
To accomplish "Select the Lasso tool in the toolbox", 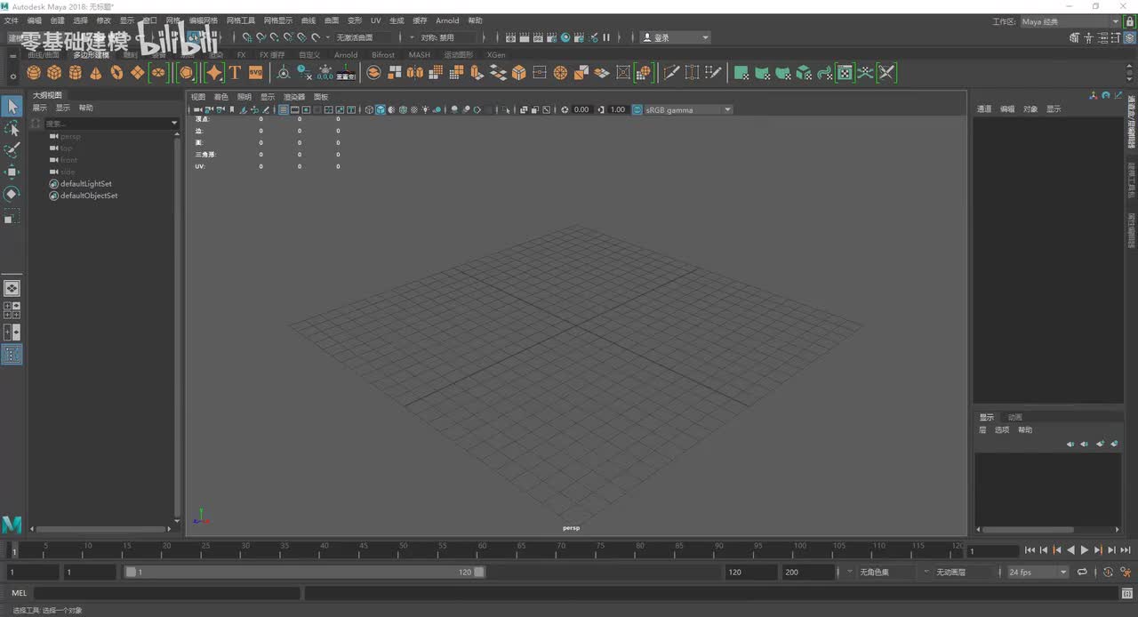I will pos(12,129).
